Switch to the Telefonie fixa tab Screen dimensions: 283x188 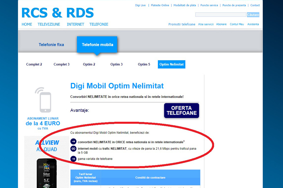click(x=51, y=44)
